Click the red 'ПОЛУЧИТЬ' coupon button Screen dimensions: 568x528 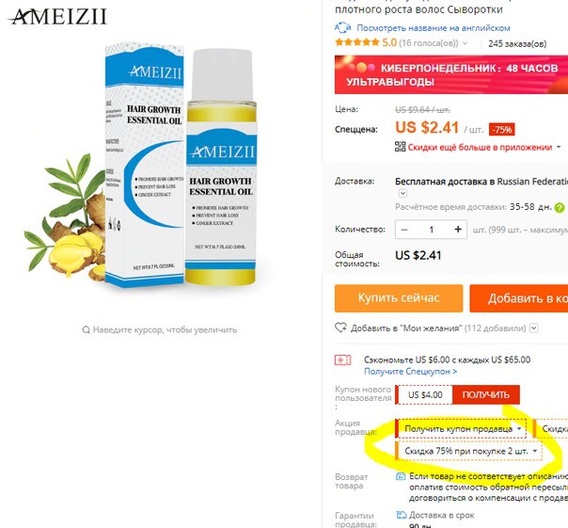click(486, 394)
